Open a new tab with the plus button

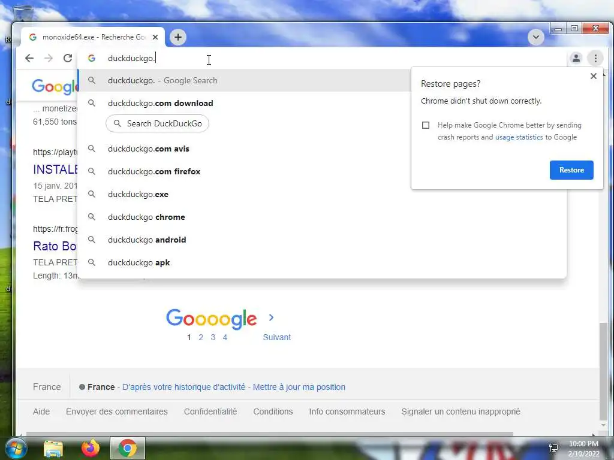(x=177, y=37)
